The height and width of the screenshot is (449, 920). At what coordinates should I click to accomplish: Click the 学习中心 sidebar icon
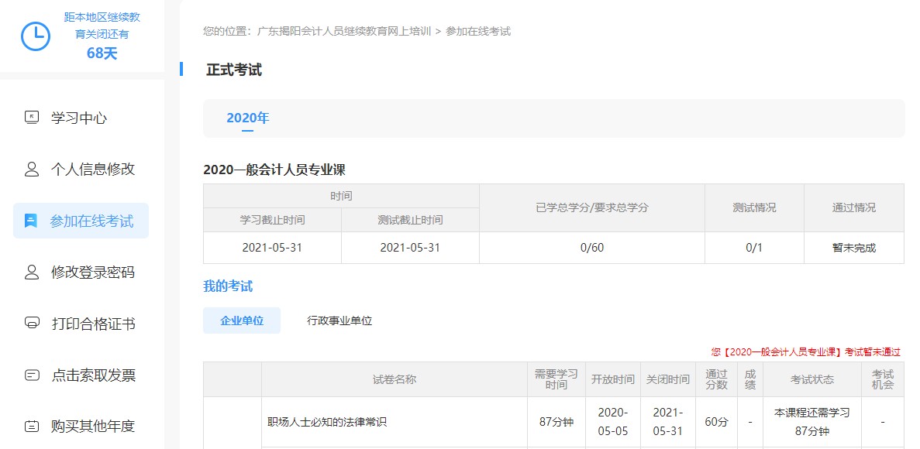(31, 118)
